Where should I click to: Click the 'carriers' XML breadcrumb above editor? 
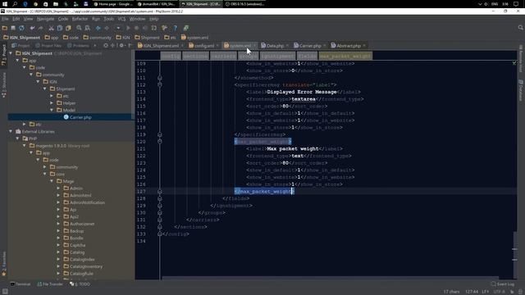tap(223, 56)
